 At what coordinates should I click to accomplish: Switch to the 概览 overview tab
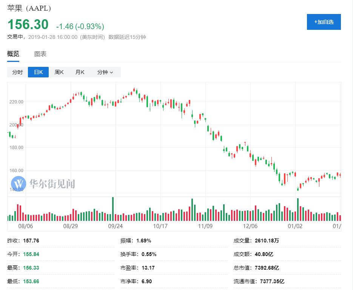pos(13,54)
